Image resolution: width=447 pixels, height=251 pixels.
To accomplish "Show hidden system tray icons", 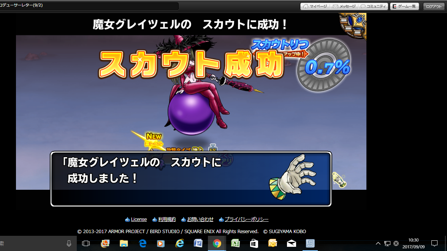I will pyautogui.click(x=378, y=243).
